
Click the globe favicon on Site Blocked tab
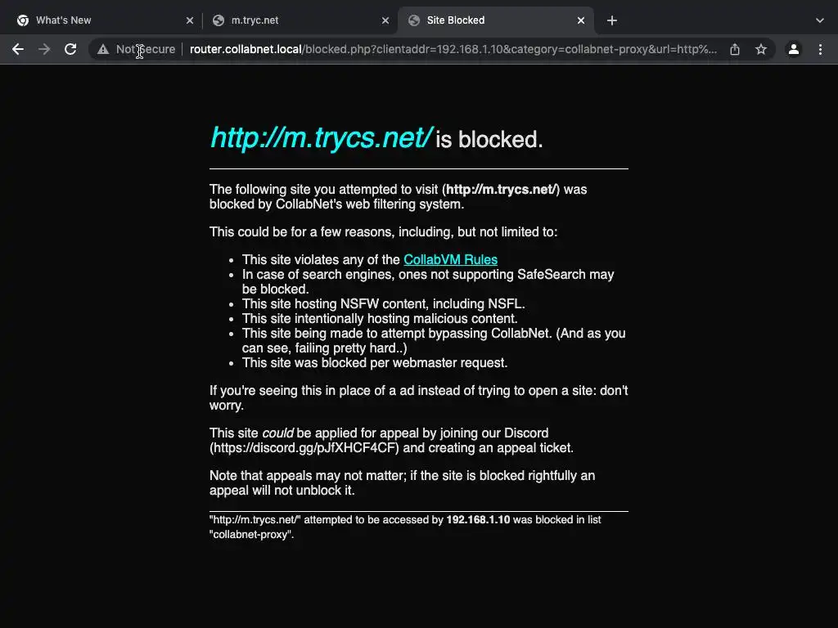(413, 20)
